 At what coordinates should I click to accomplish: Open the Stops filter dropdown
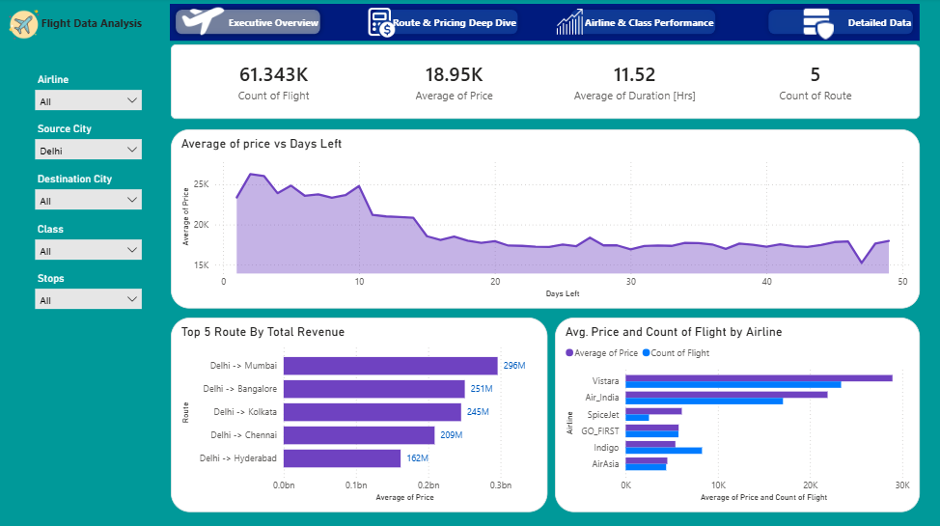[88, 299]
